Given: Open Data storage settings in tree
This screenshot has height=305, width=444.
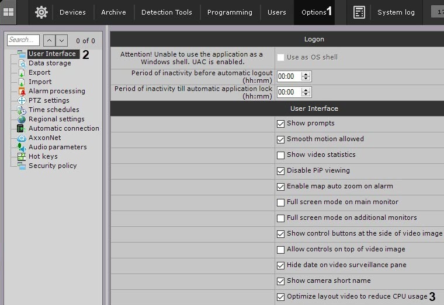Looking at the screenshot, I should [x=50, y=63].
